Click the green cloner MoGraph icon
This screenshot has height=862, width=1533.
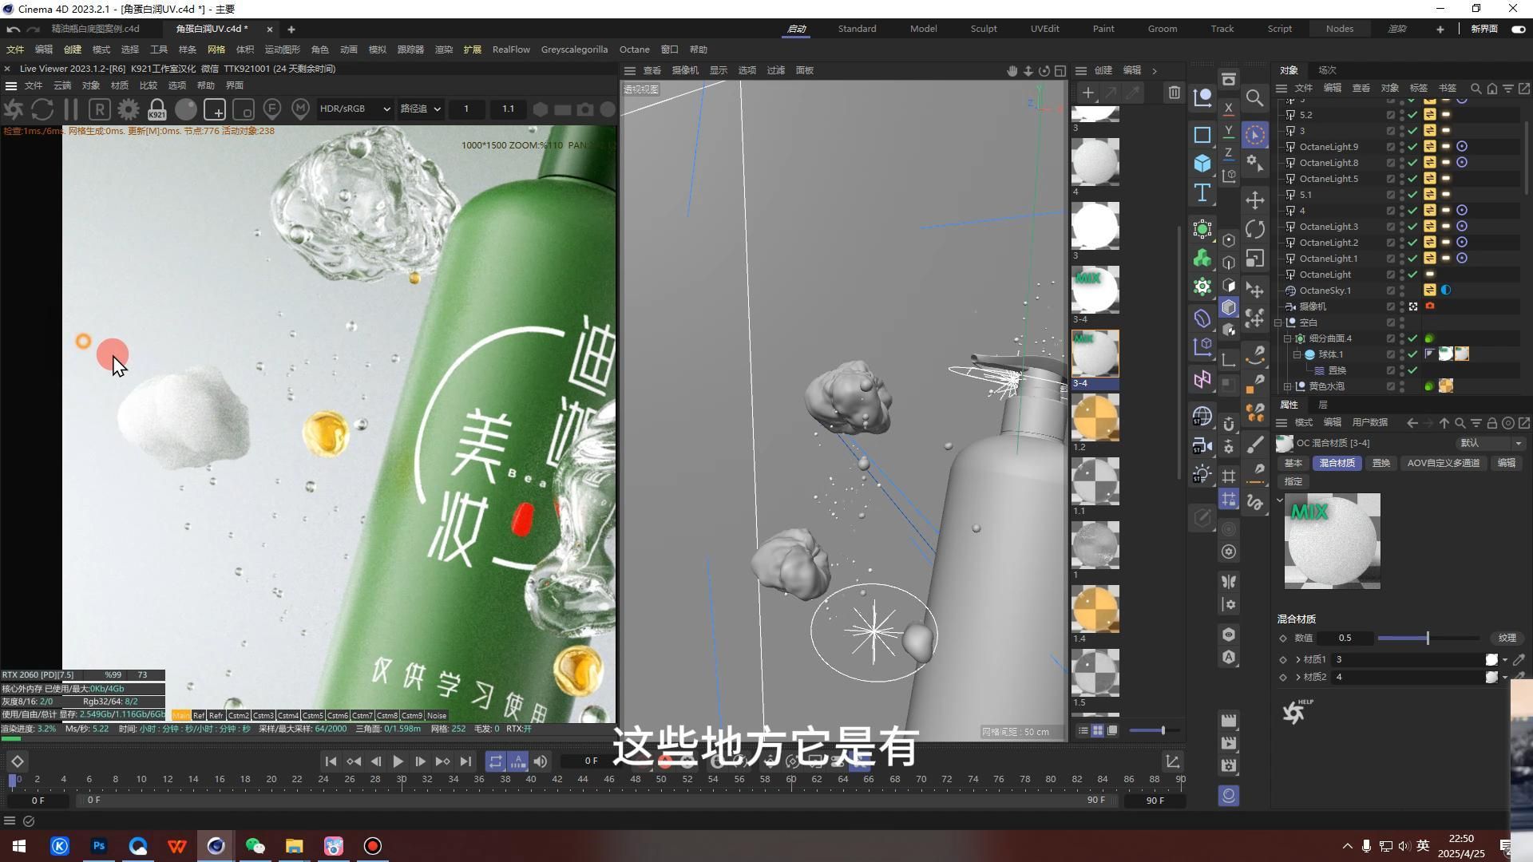1202,258
